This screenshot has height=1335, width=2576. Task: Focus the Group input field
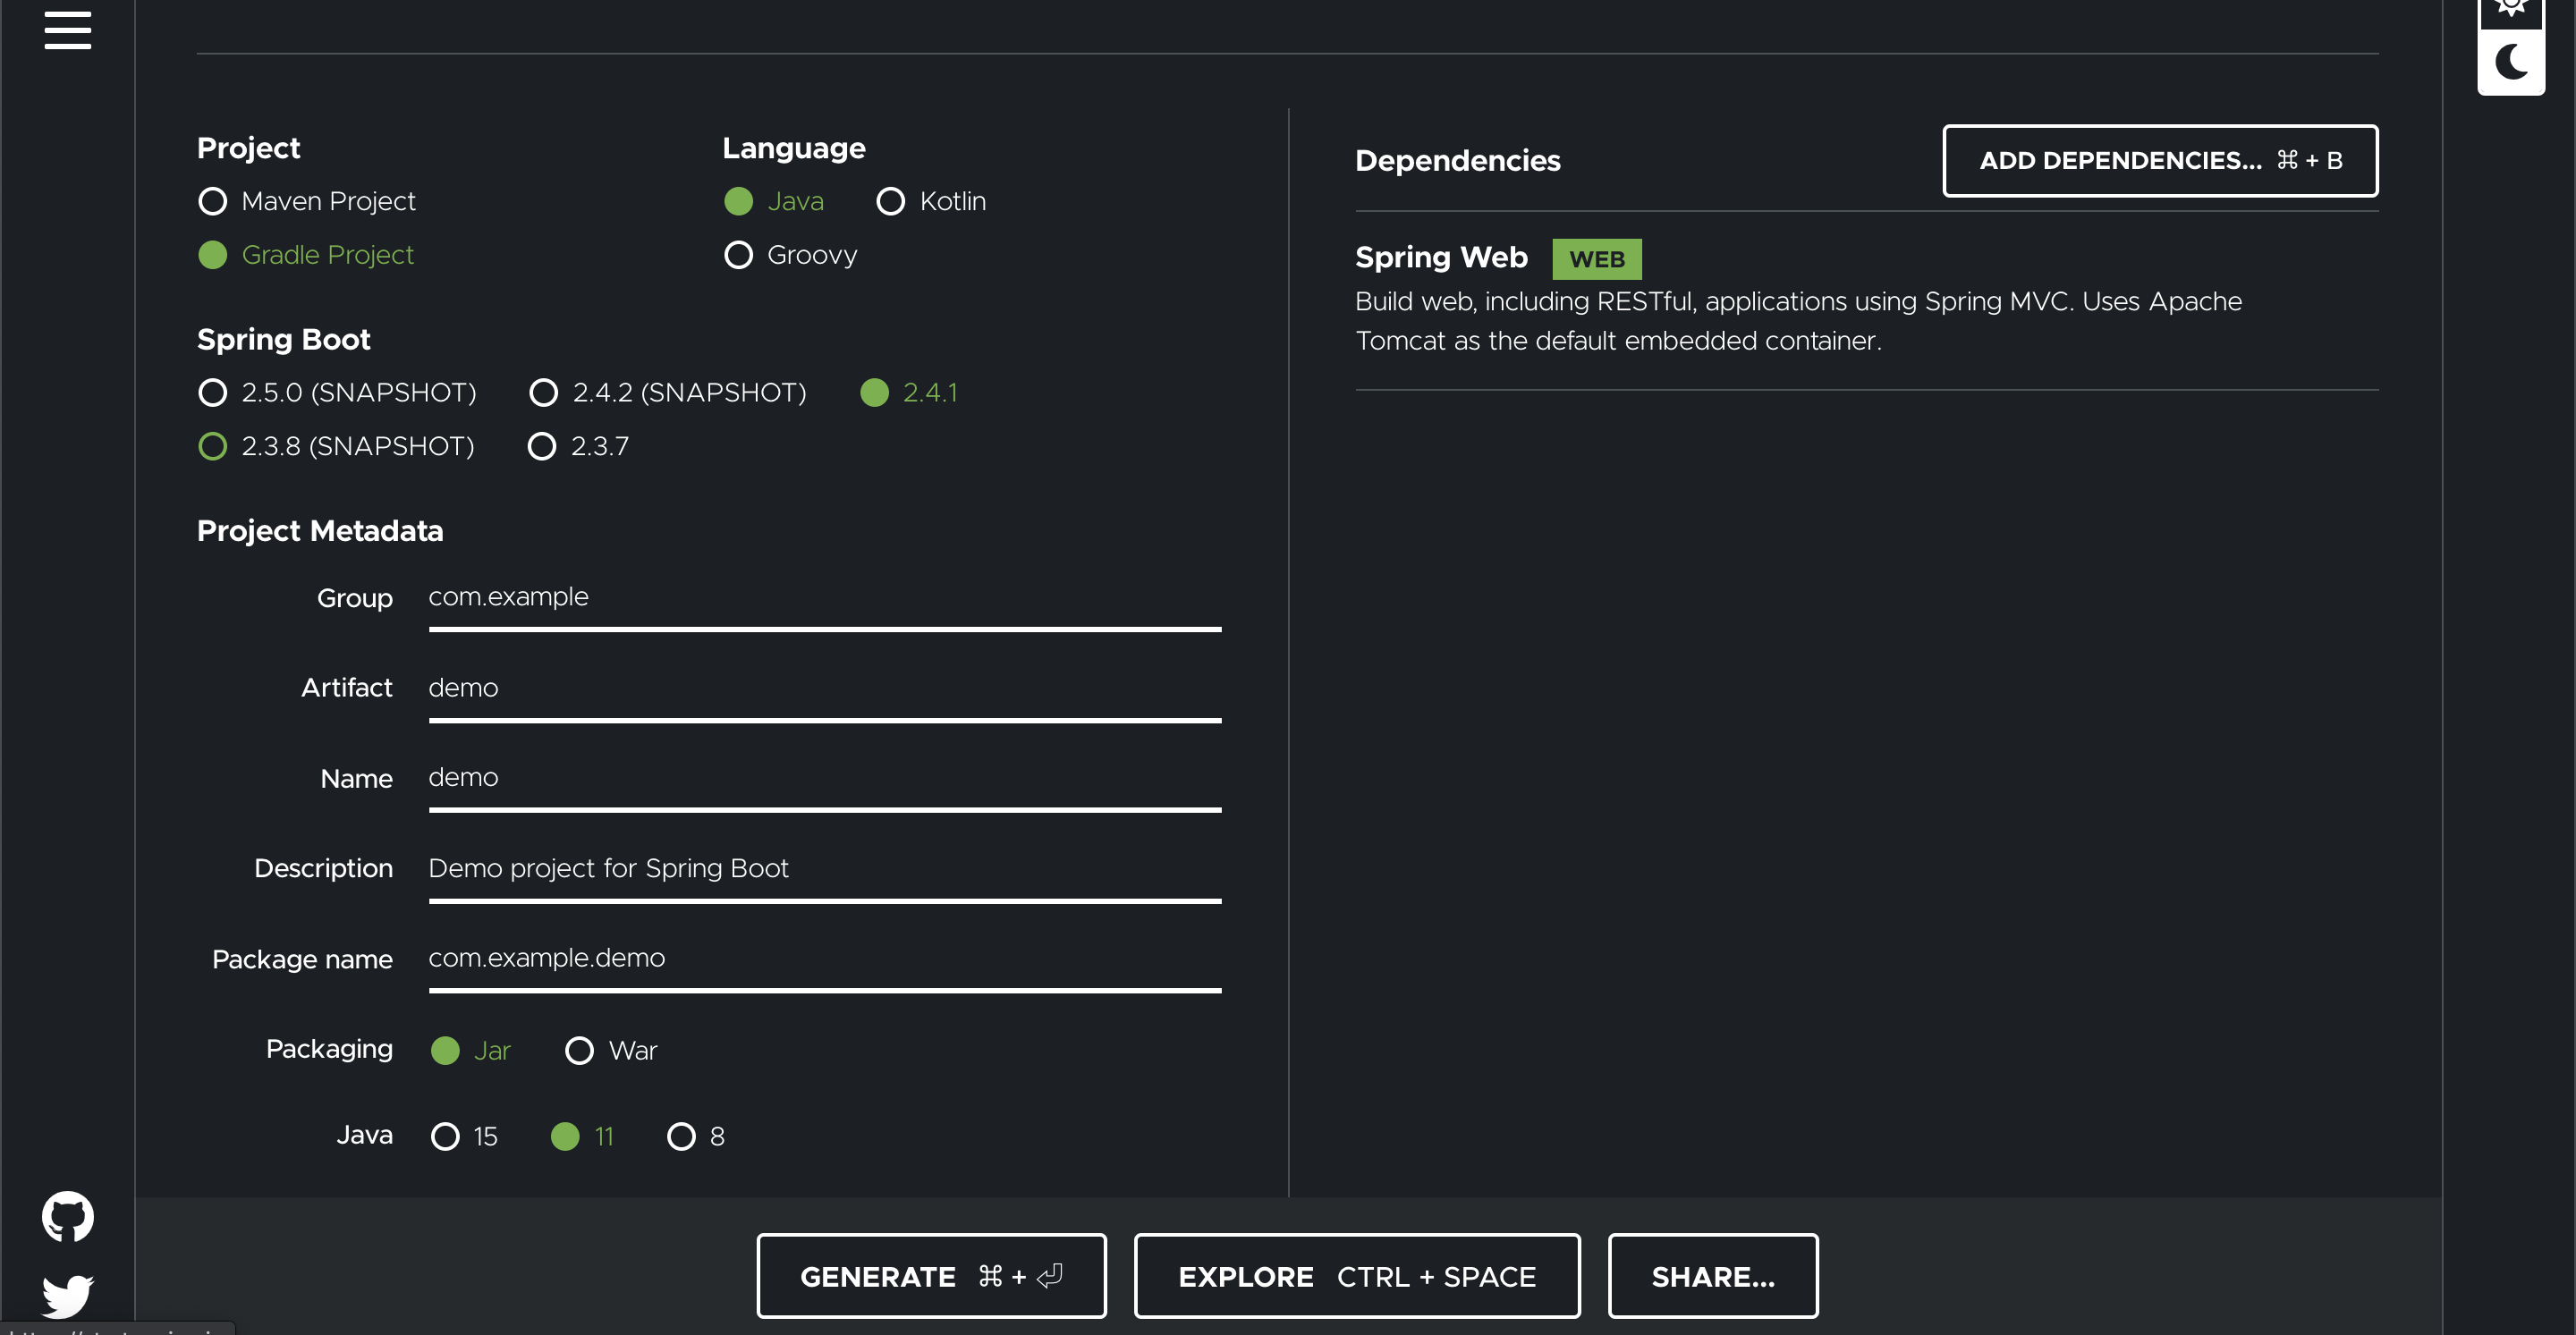click(x=824, y=597)
